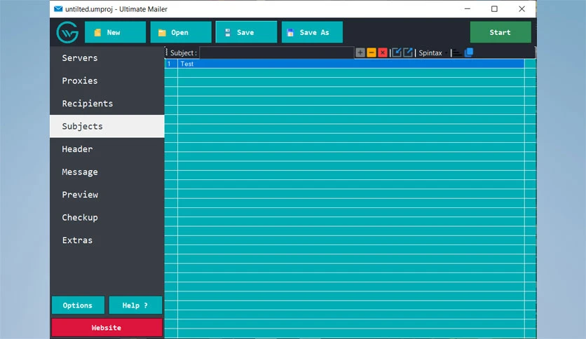The width and height of the screenshot is (586, 339).
Task: Click the export subjects icon
Action: [408, 53]
